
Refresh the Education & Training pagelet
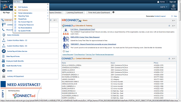click(169, 26)
